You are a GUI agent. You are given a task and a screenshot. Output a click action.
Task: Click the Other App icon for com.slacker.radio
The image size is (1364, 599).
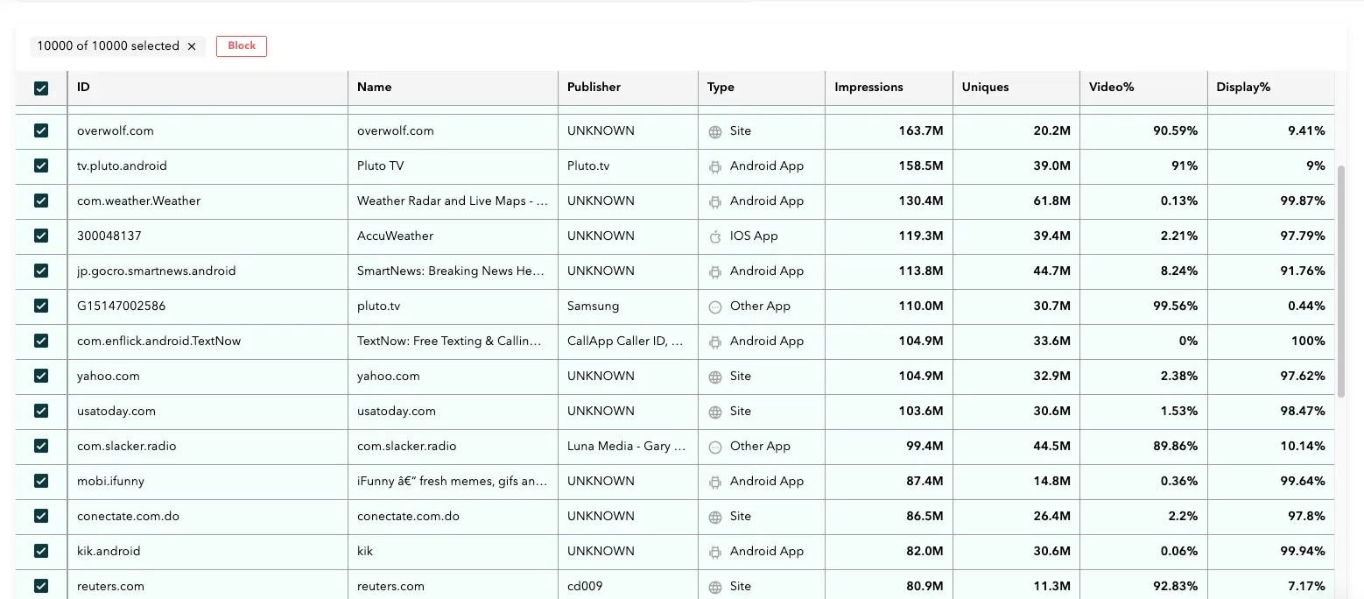[x=715, y=447]
